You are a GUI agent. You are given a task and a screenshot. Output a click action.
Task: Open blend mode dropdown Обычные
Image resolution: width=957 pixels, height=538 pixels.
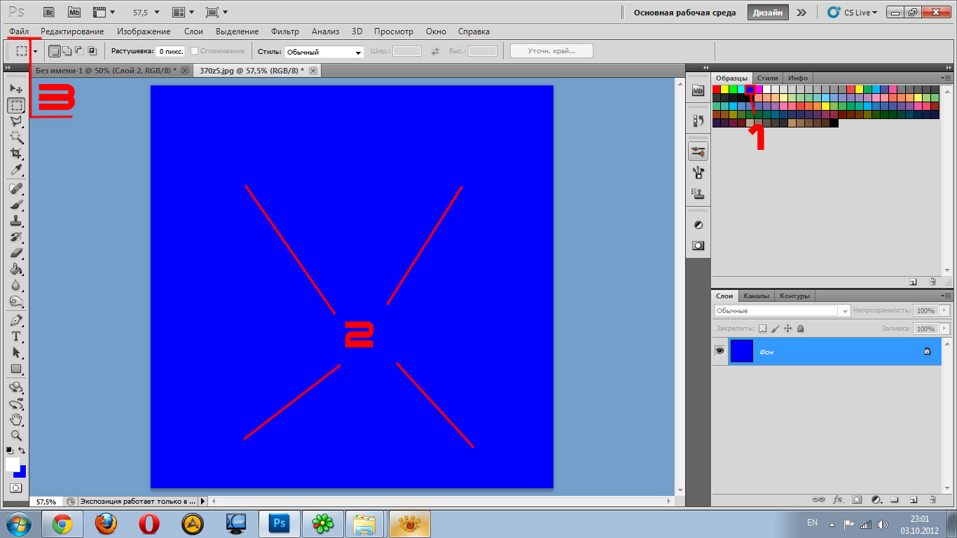click(782, 310)
